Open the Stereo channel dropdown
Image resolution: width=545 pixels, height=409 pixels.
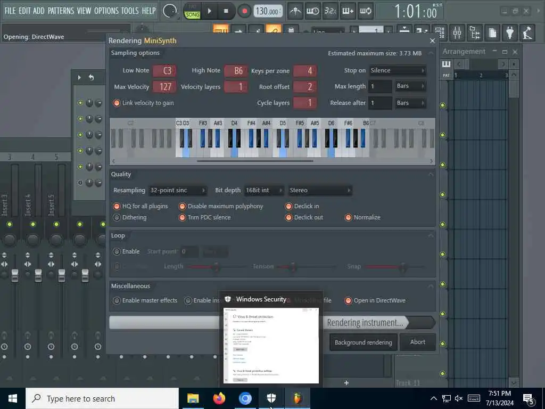(320, 190)
